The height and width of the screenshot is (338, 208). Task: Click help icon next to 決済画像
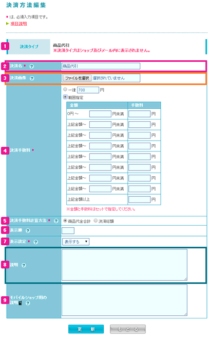click(x=32, y=78)
